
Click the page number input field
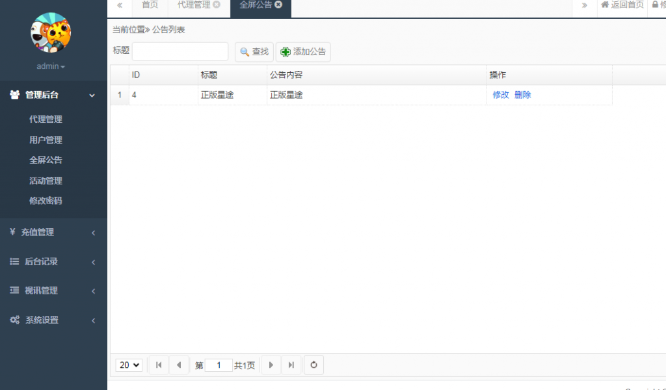tap(217, 365)
